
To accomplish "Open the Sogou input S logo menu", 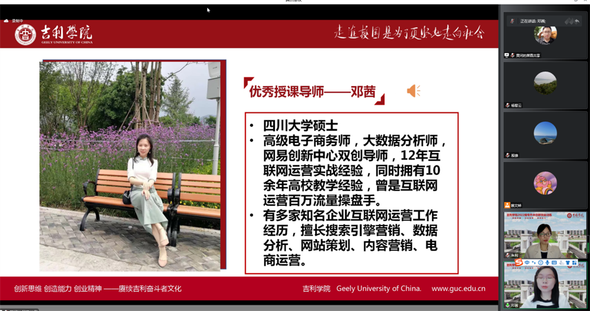I will point(519,262).
